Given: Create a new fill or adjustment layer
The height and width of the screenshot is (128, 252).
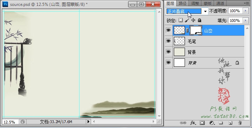Looking at the screenshot, I should (212, 123).
